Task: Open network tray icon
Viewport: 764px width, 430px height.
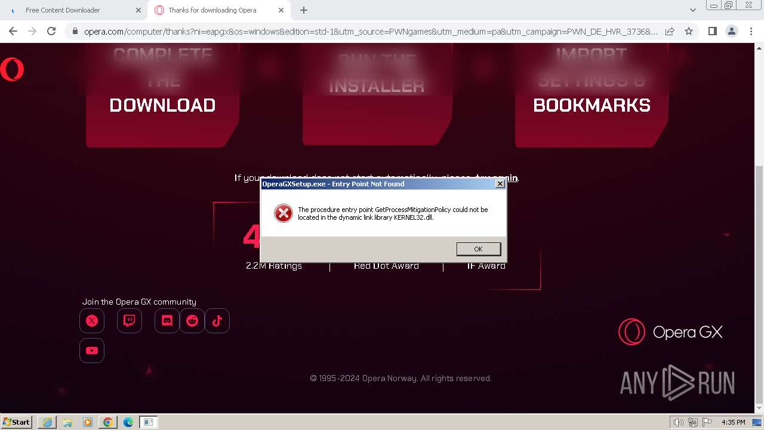Action: pyautogui.click(x=693, y=422)
